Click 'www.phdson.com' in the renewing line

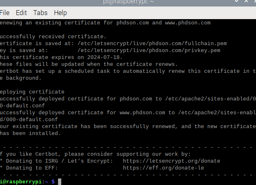pyautogui.click(x=188, y=23)
